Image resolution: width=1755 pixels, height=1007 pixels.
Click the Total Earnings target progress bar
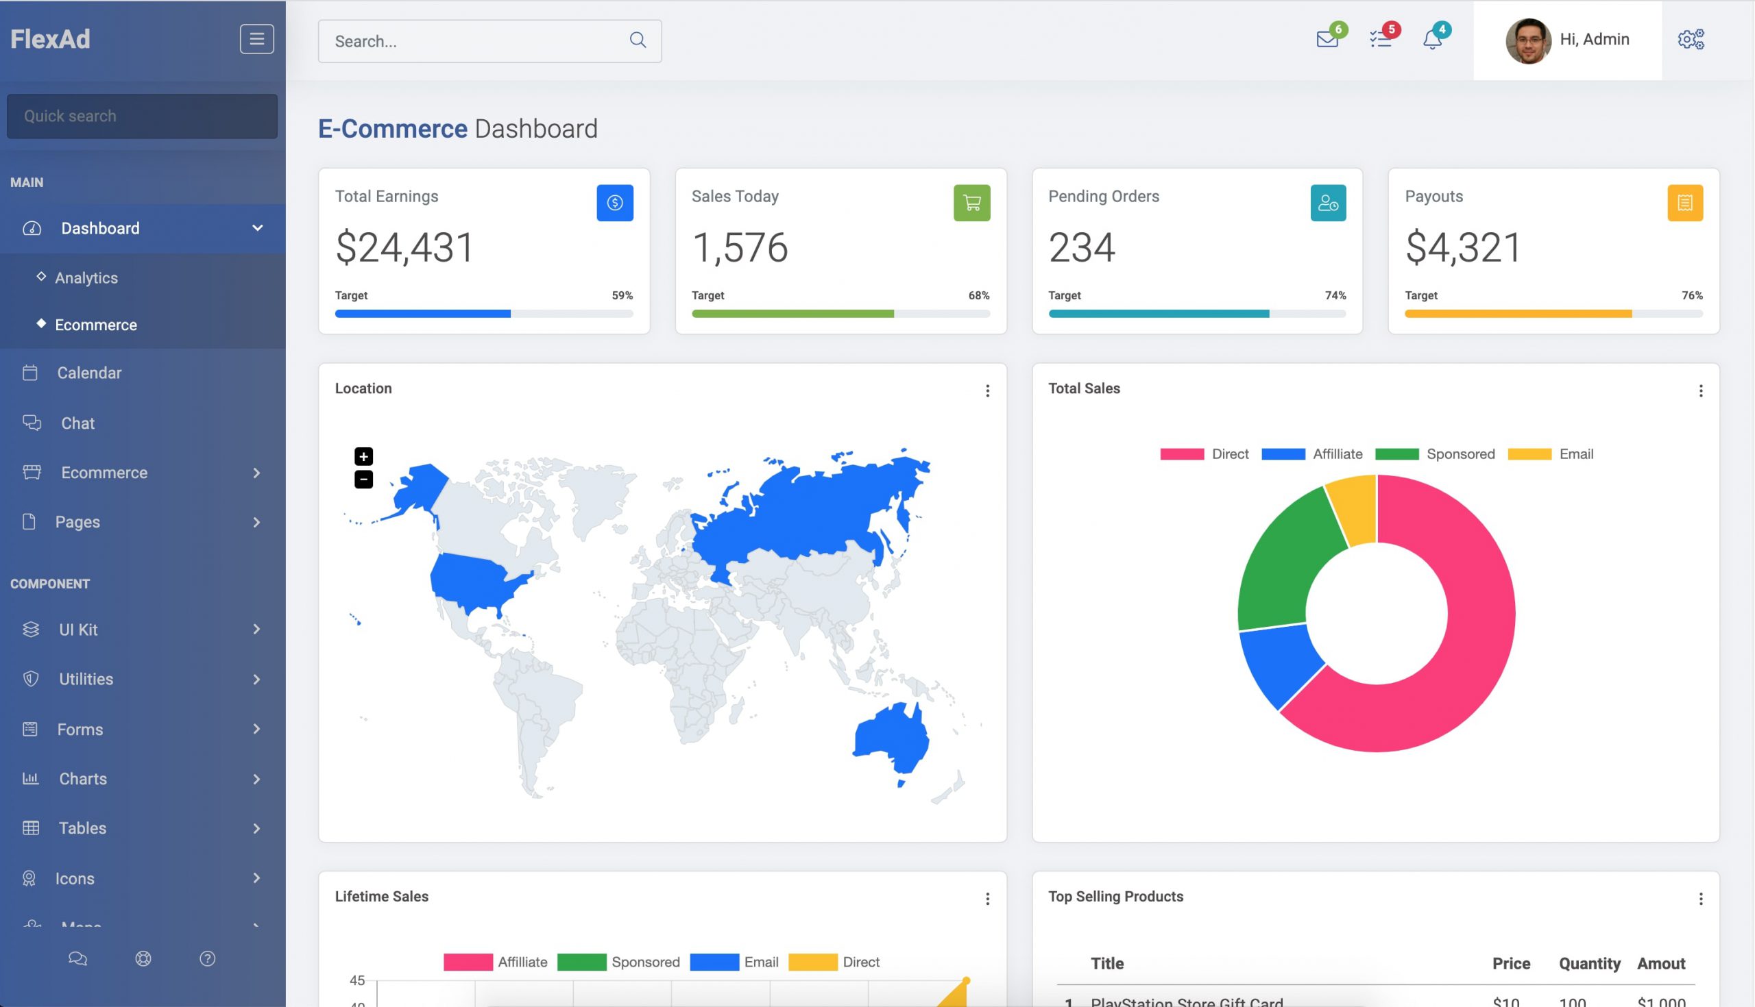tap(484, 314)
